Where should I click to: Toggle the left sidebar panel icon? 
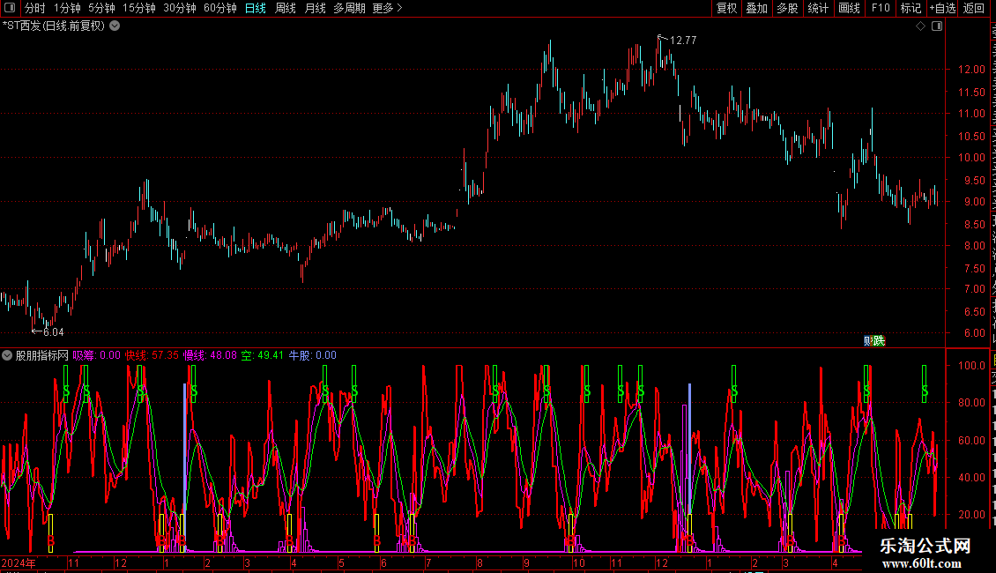coord(10,8)
